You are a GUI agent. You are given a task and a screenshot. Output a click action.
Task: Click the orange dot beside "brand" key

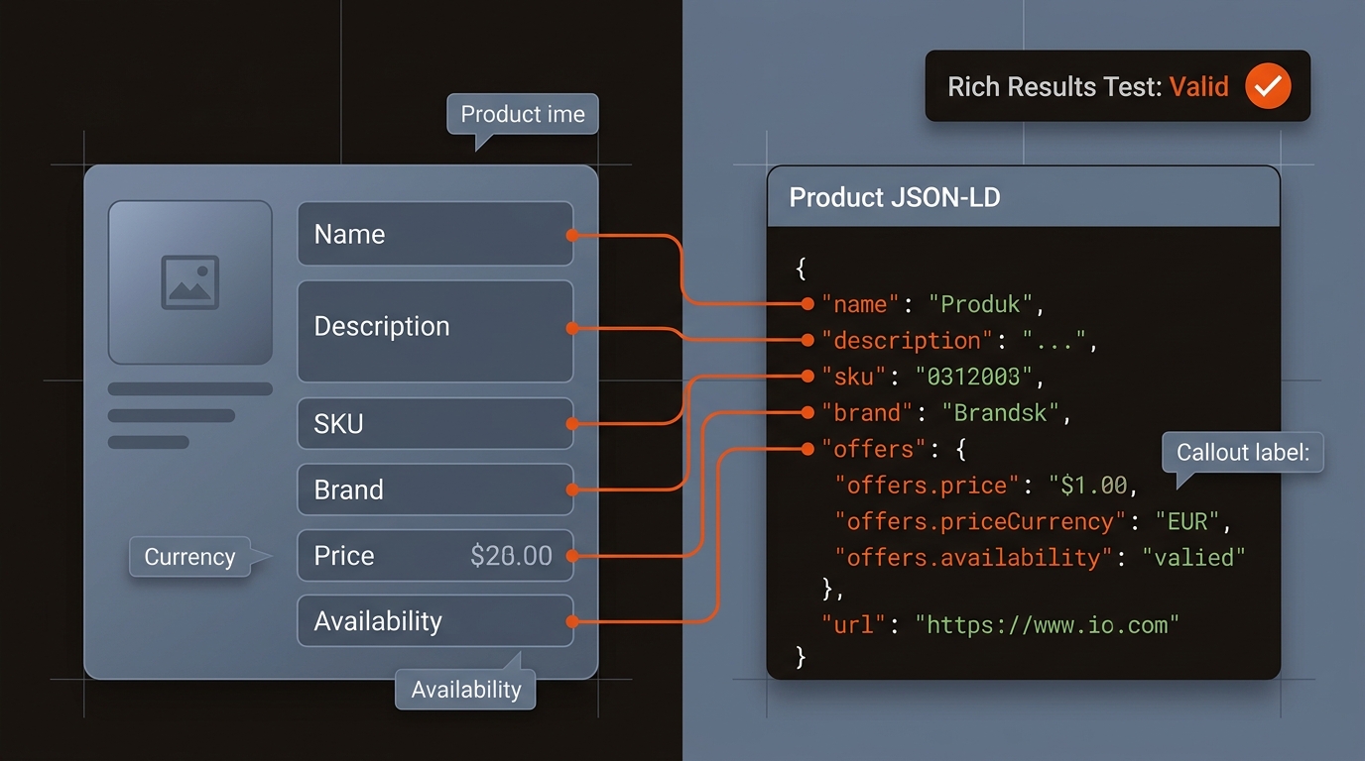807,412
